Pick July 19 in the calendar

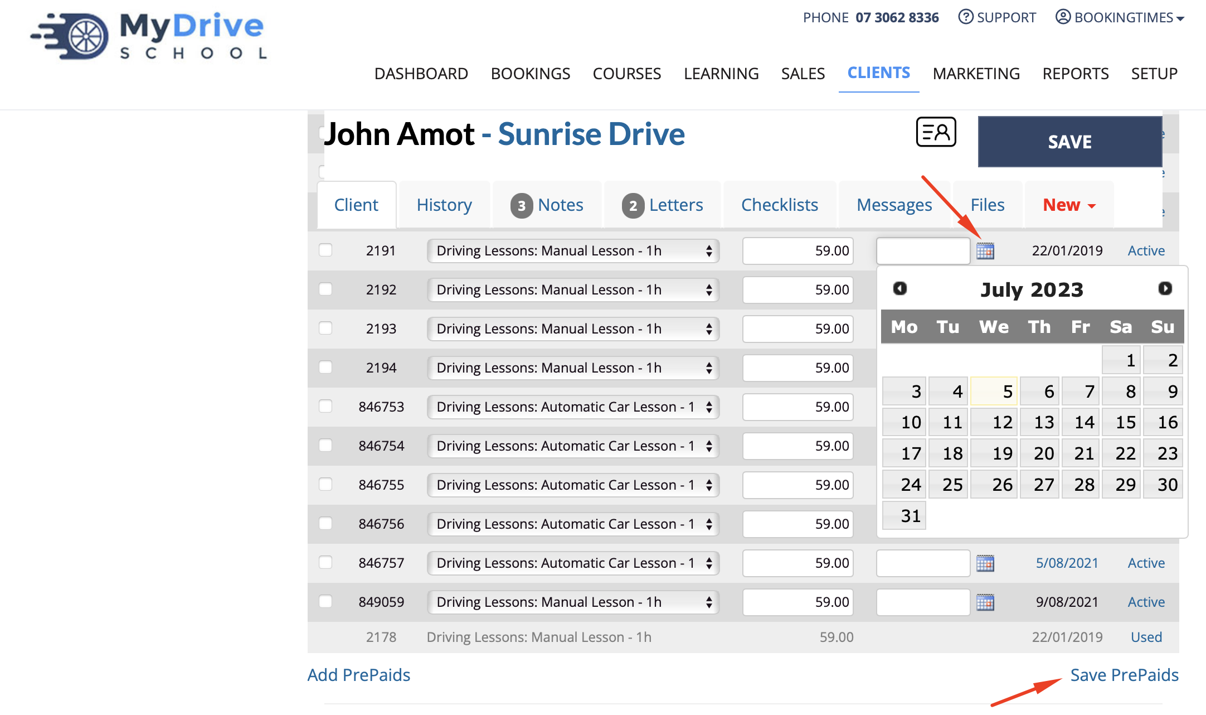click(x=994, y=453)
